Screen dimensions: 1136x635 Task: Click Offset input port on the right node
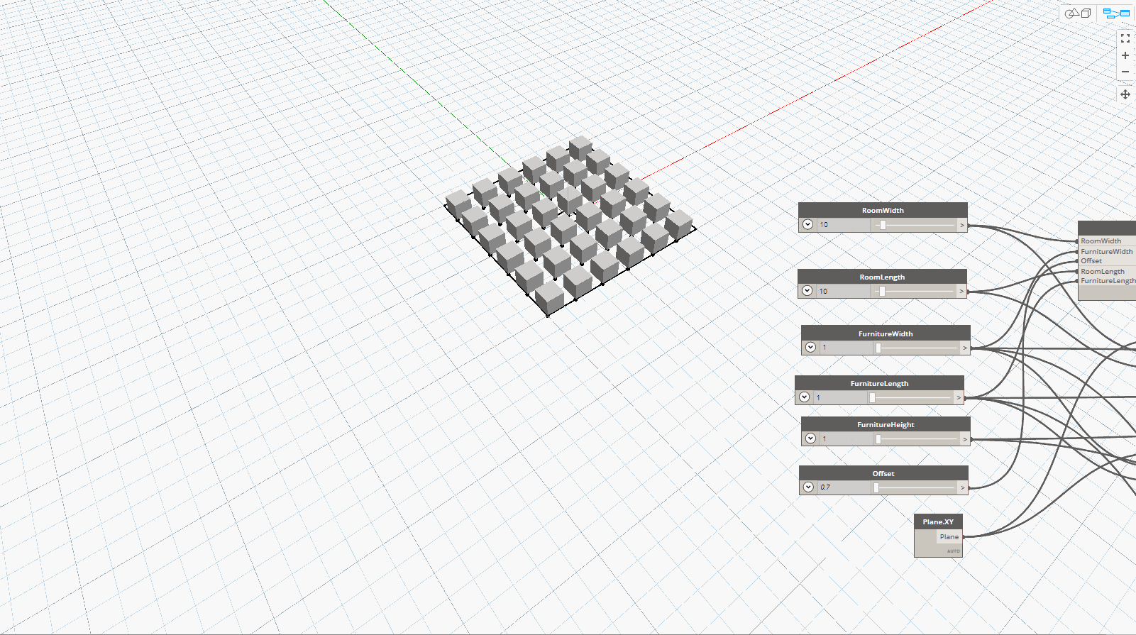pyautogui.click(x=1106, y=261)
